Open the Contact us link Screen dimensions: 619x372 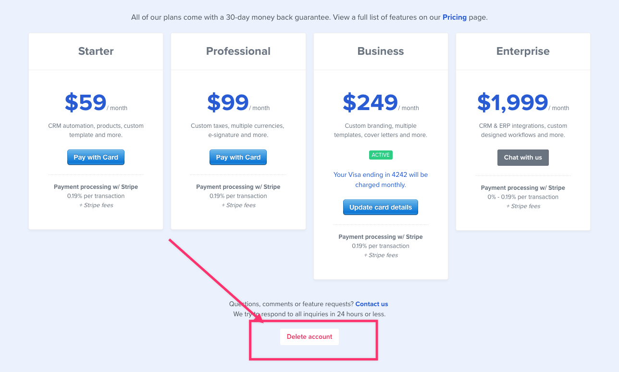(371, 304)
